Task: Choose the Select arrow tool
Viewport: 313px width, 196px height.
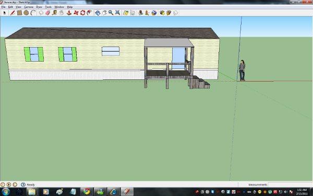Action: pyautogui.click(x=5, y=13)
